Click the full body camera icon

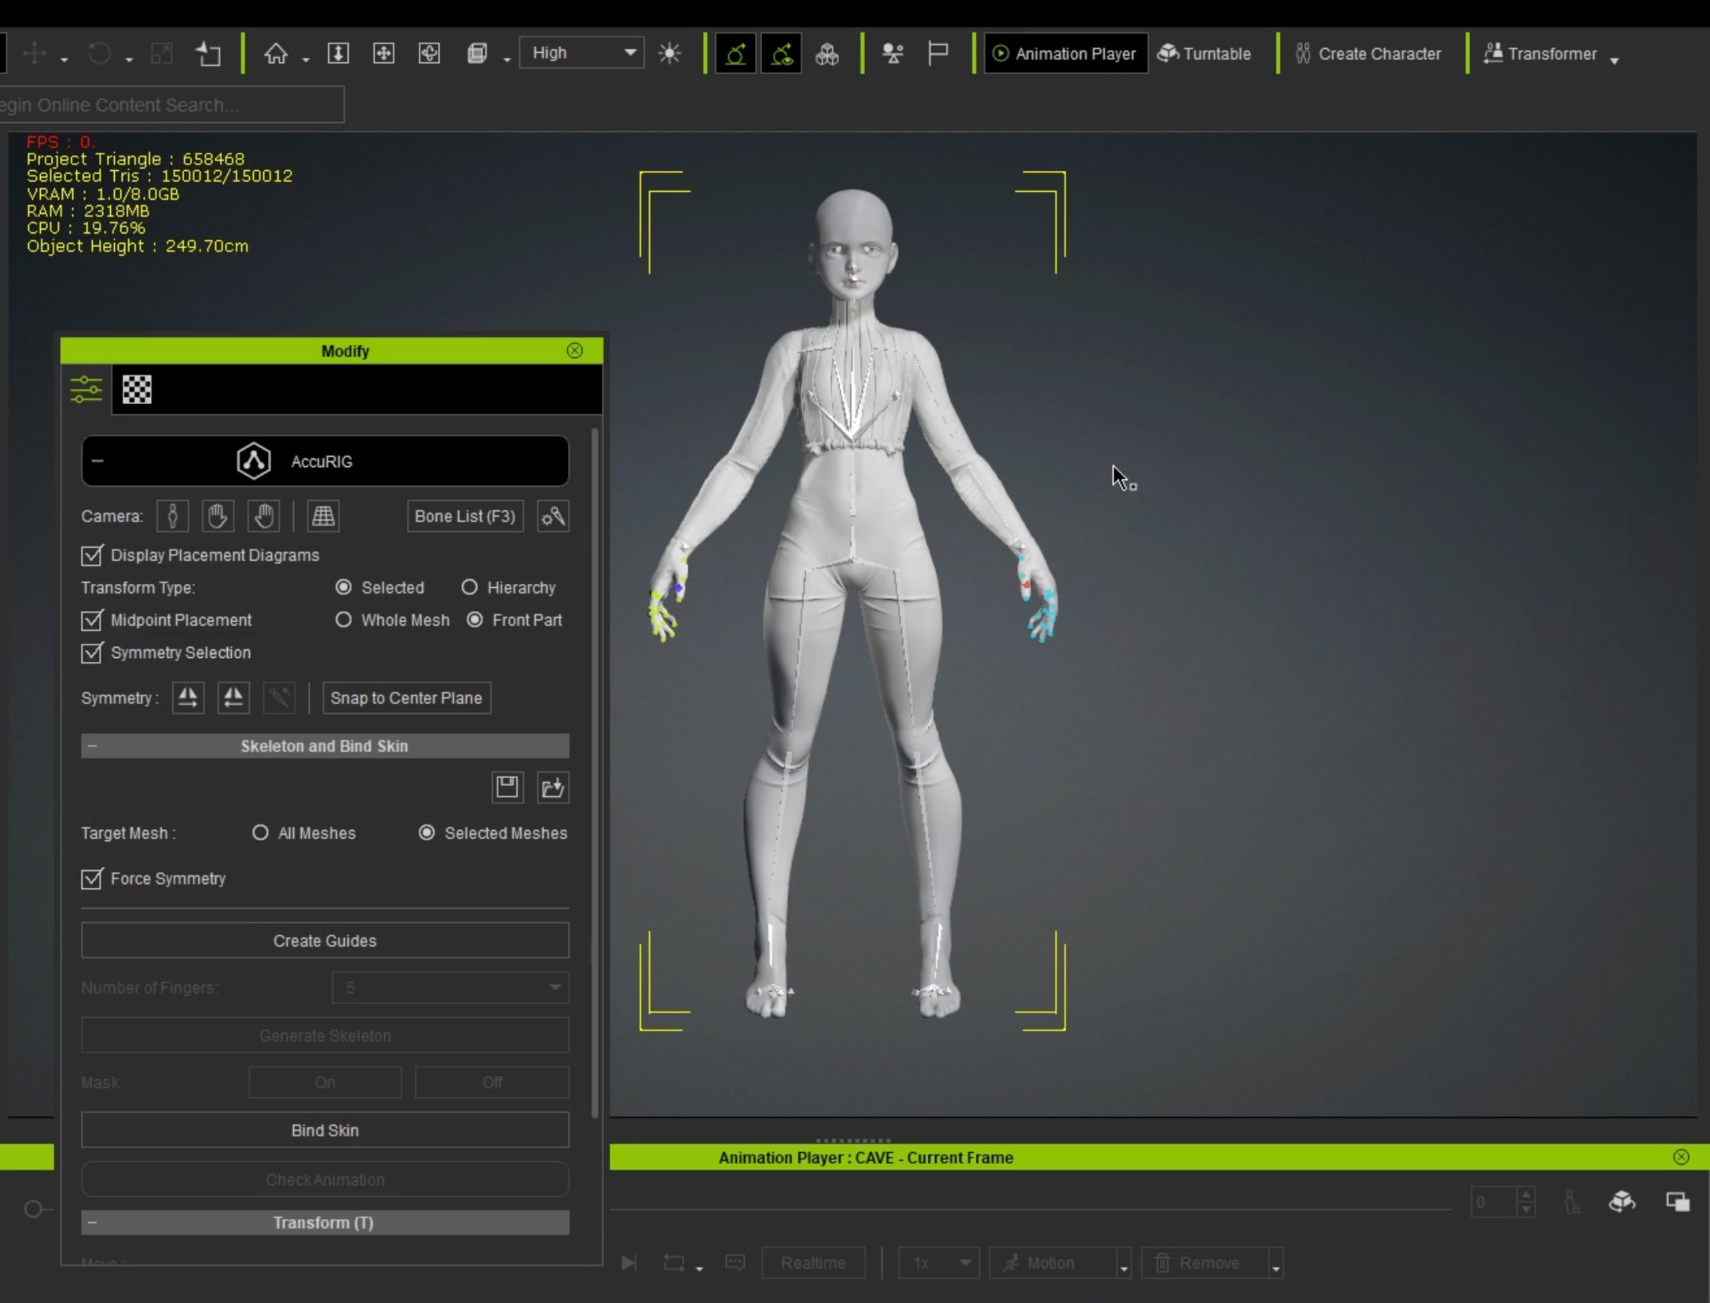tap(172, 516)
